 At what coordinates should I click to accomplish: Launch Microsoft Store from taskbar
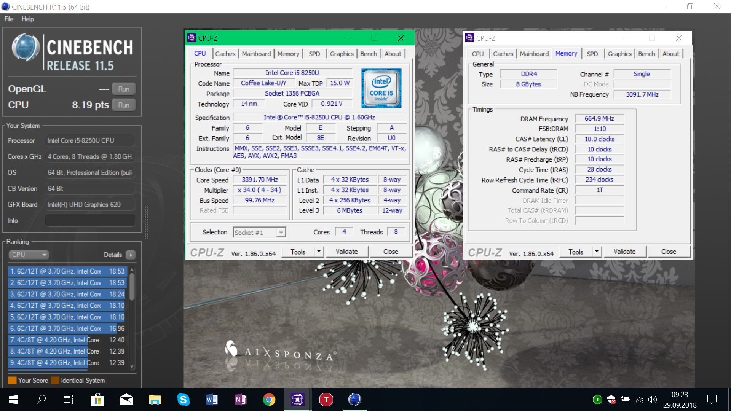coord(97,400)
